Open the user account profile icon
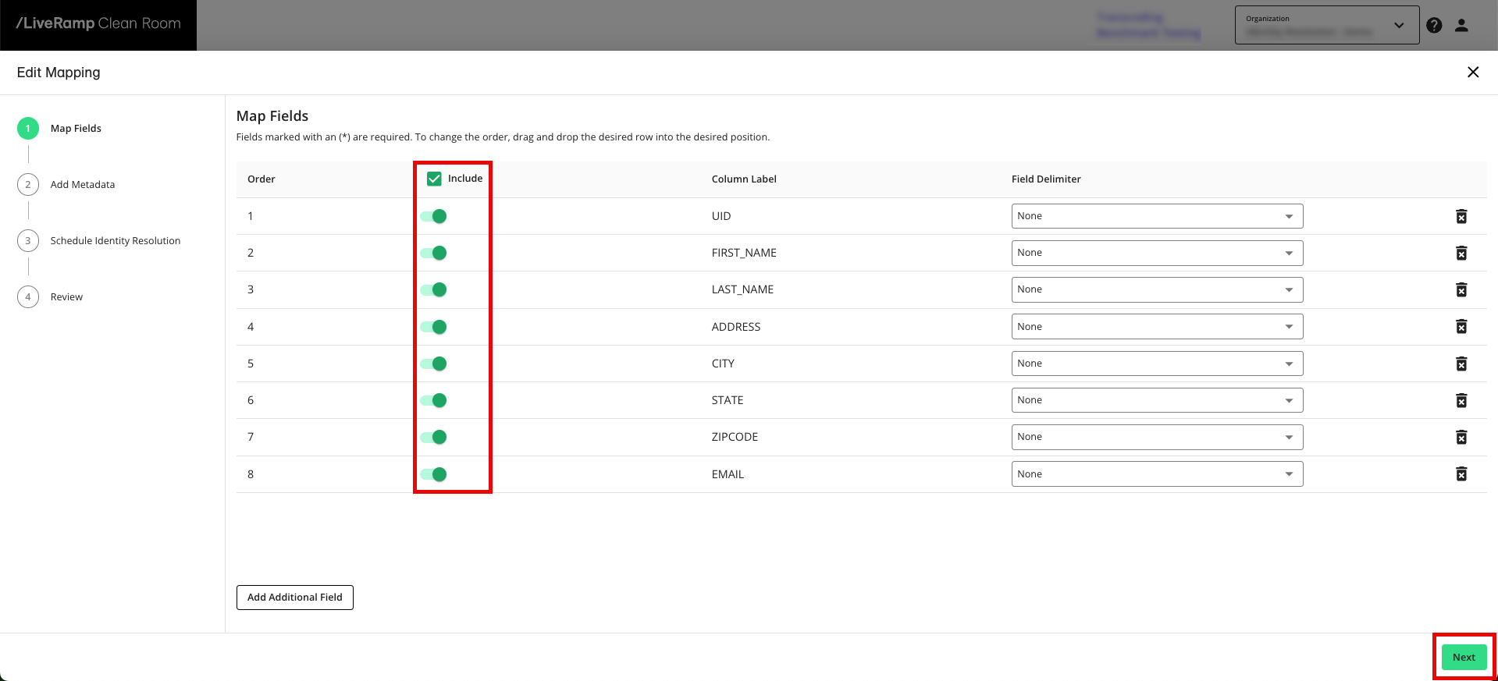 click(x=1461, y=26)
